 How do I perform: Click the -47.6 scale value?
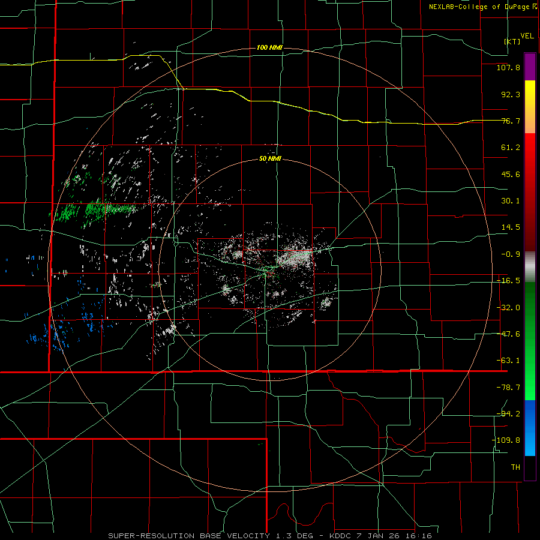508,334
